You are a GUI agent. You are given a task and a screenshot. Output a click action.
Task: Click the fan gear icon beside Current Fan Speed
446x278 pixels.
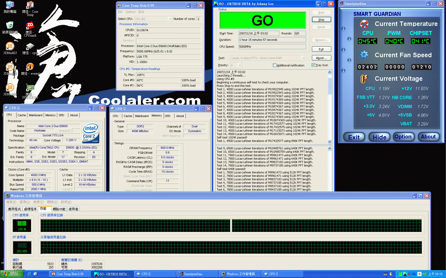tap(364, 55)
